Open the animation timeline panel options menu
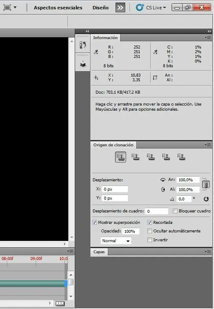Screen dimensions: 214x309 click(70, 251)
